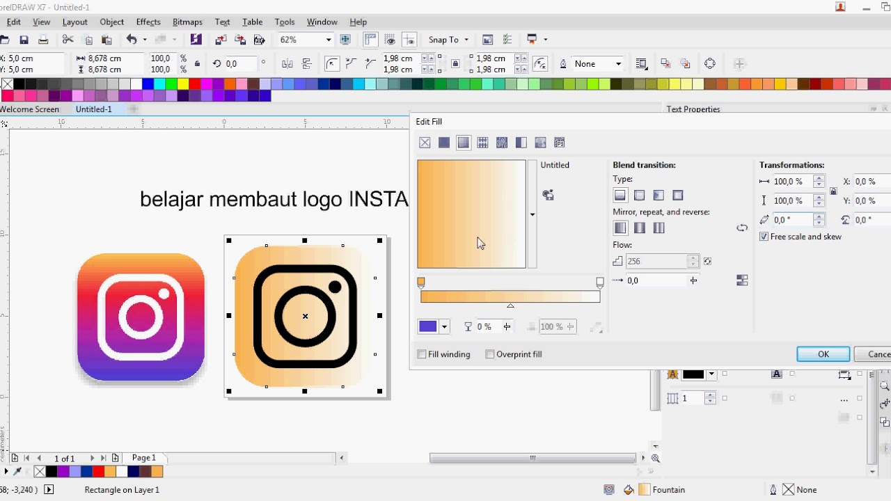This screenshot has height=501, width=891.
Task: Enable Overprint fill checkbox
Action: pyautogui.click(x=490, y=354)
